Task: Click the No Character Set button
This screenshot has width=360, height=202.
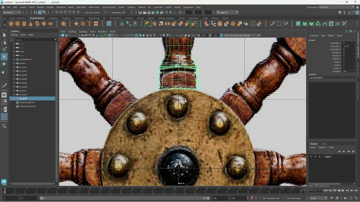Action: 271,198
